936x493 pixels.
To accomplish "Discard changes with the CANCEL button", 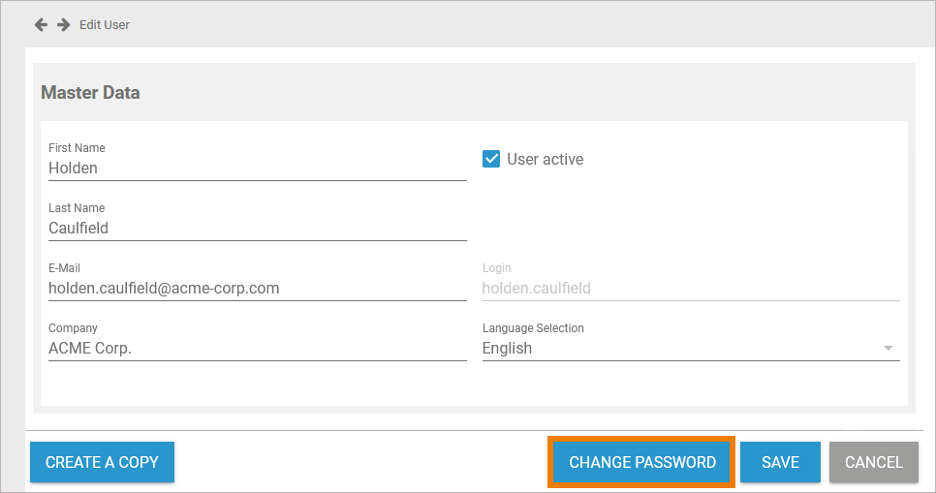I will click(874, 462).
